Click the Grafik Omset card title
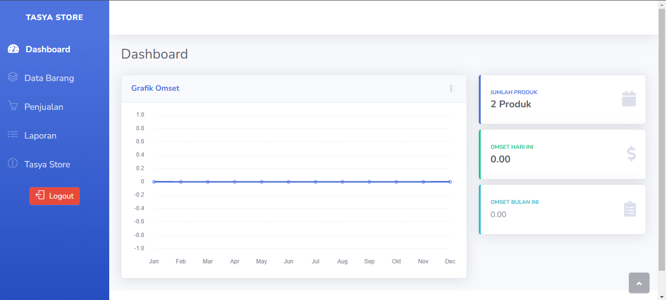The height and width of the screenshot is (300, 666). tap(155, 88)
